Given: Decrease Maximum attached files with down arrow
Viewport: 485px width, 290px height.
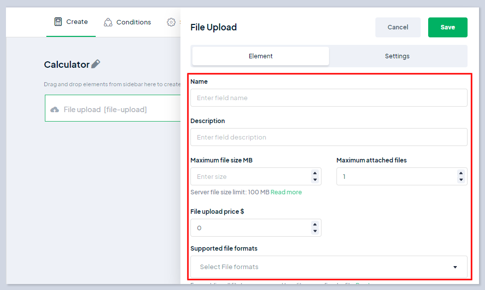Looking at the screenshot, I should [x=461, y=180].
